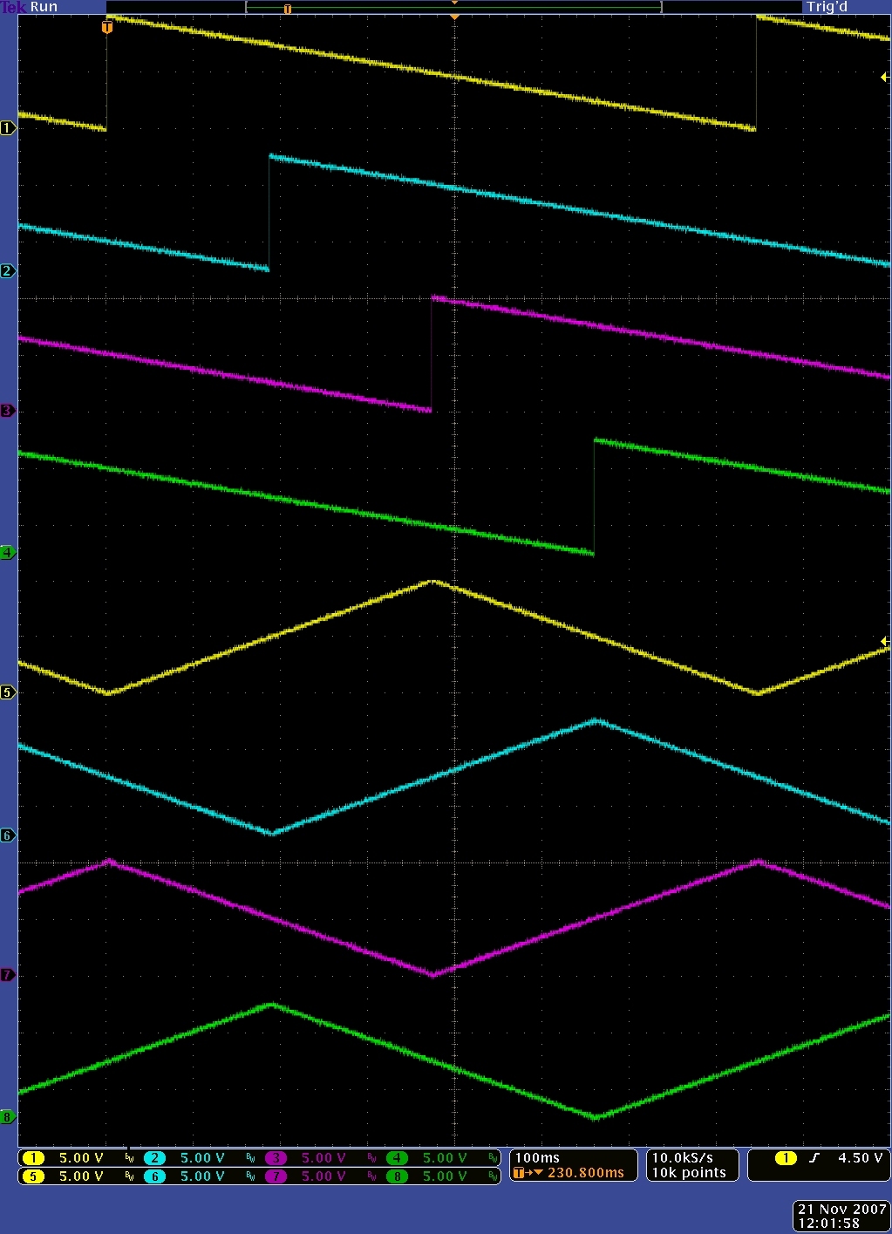Viewport: 892px width, 1234px height.
Task: Click the orange trigger T marker on waveform
Action: coord(107,28)
